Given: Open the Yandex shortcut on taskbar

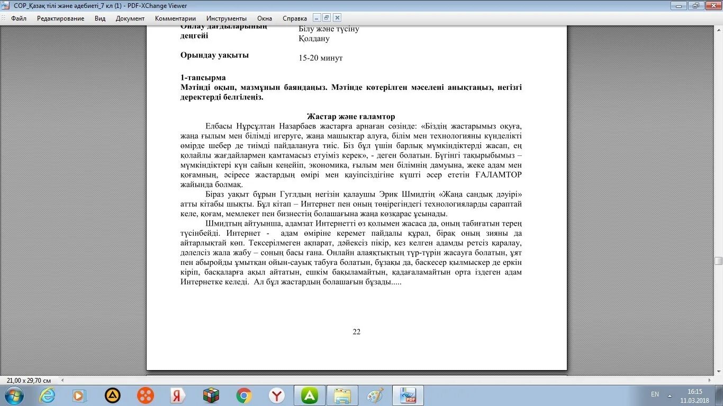Looking at the screenshot, I should click(178, 395).
